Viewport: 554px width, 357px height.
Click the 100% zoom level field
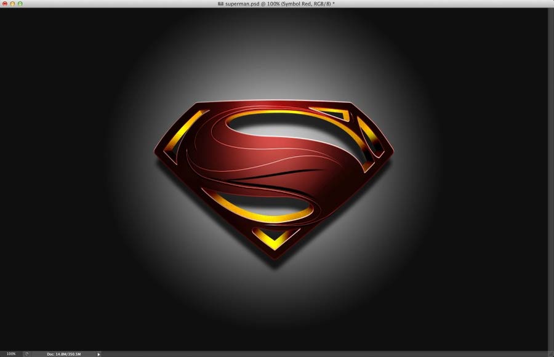pyautogui.click(x=11, y=354)
